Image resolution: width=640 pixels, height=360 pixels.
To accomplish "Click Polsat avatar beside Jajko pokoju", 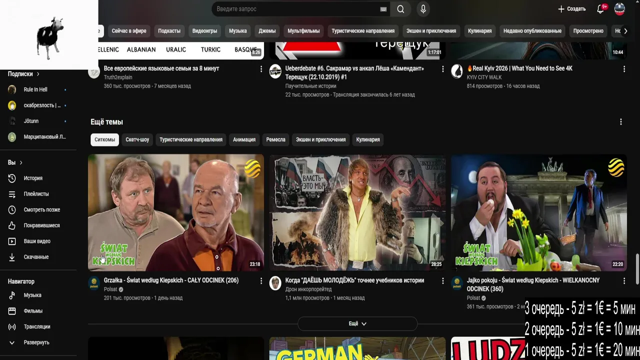I will 457,283.
